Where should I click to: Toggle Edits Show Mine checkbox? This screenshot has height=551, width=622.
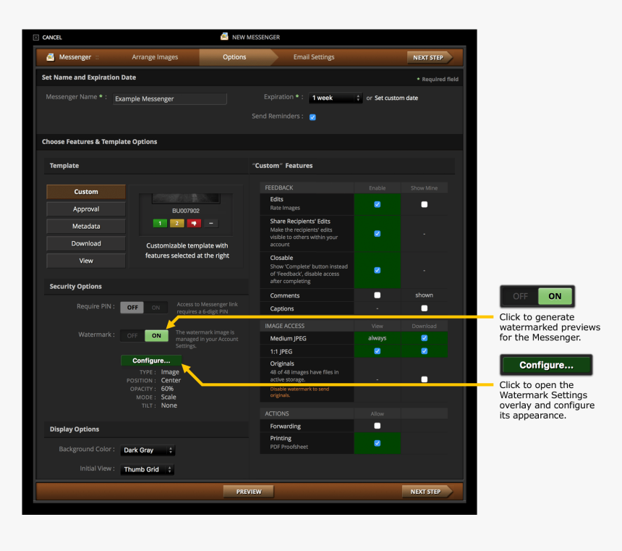(x=424, y=205)
